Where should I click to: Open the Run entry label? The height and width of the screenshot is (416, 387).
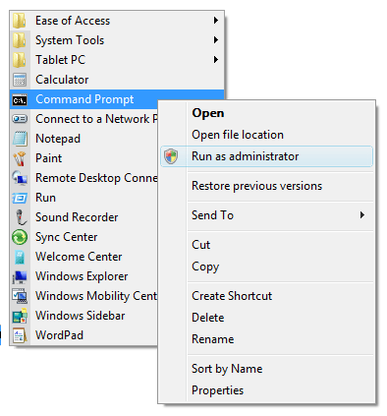click(x=45, y=198)
